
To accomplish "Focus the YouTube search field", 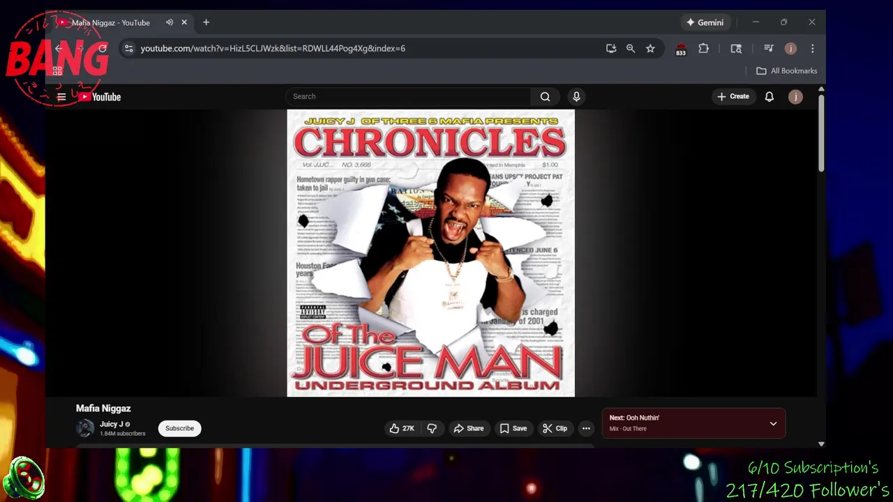I will tap(408, 97).
